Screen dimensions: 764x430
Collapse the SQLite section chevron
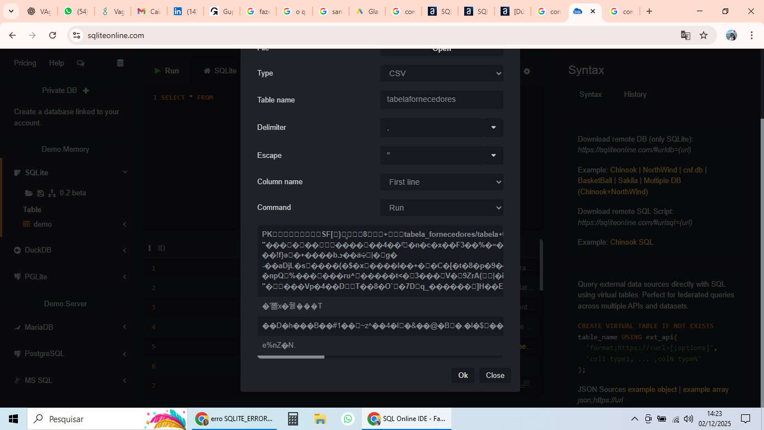pyautogui.click(x=125, y=172)
